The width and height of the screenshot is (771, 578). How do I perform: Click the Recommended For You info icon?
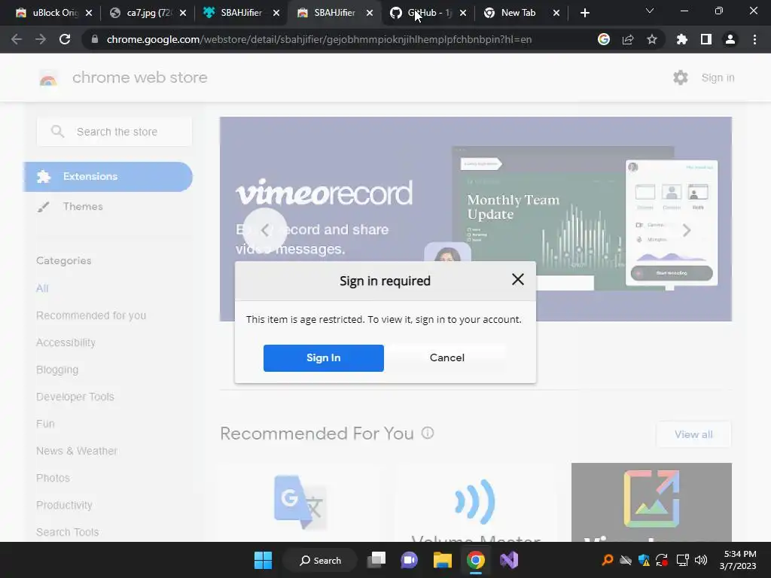pyautogui.click(x=428, y=433)
